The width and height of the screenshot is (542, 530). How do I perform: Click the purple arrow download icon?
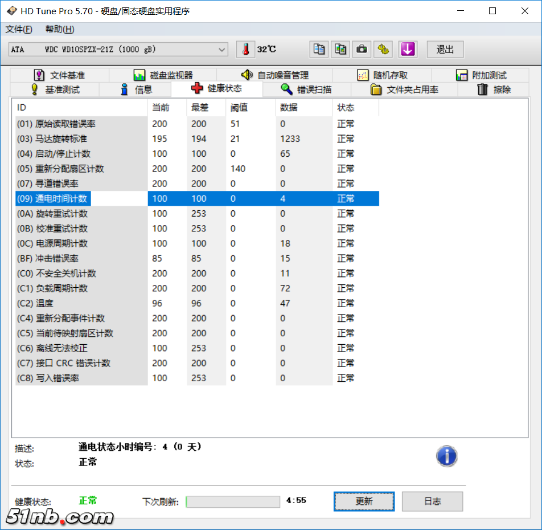[x=408, y=50]
